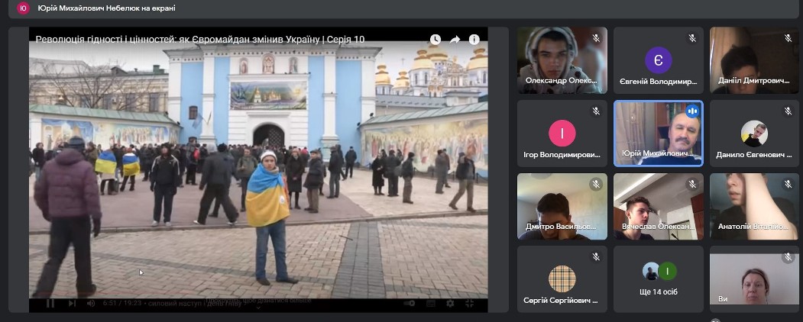Click the shared screen video presentation area
803x322 pixels.
point(258,169)
